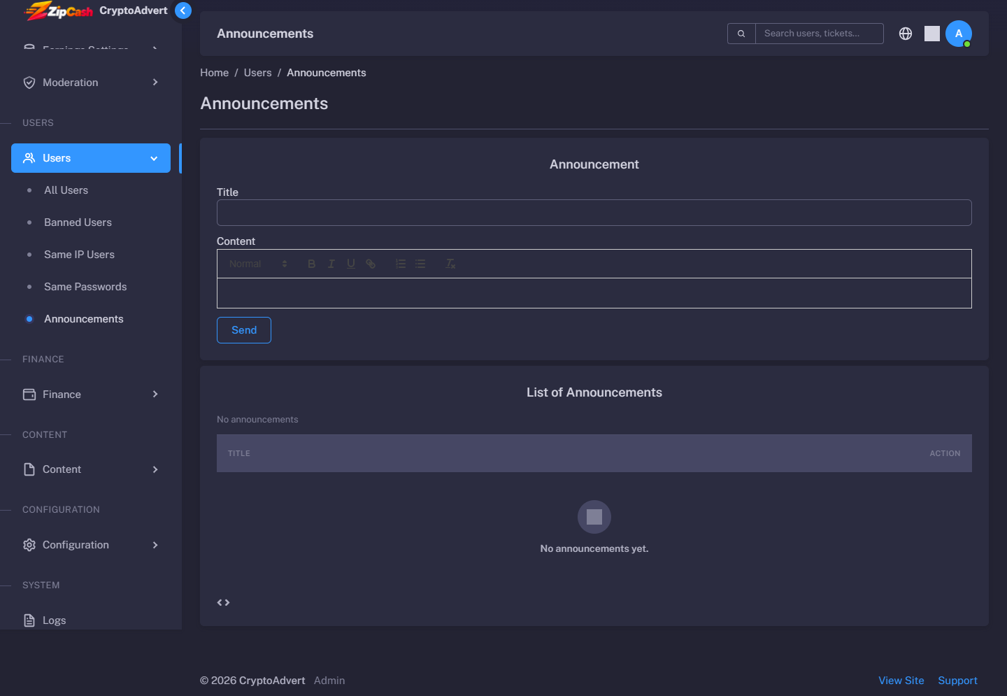The height and width of the screenshot is (696, 1007).
Task: Click into the Content editor text area
Action: [x=594, y=293]
